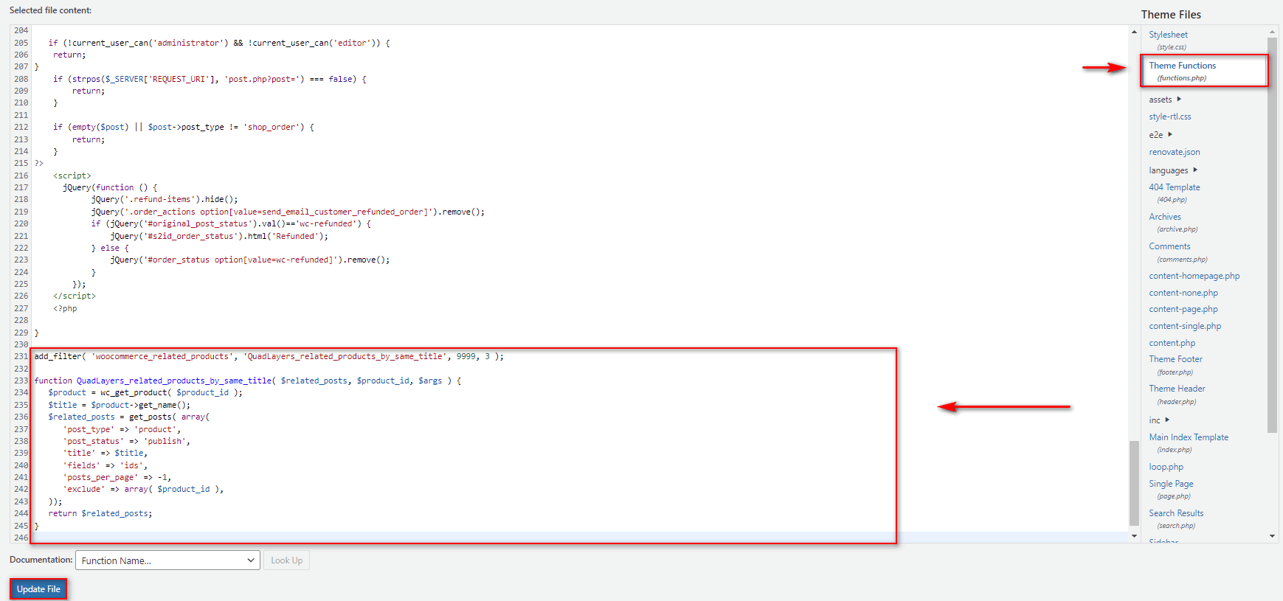Click the 'exclude' => array( $product_id ) line
This screenshot has height=601, width=1283.
coord(143,489)
